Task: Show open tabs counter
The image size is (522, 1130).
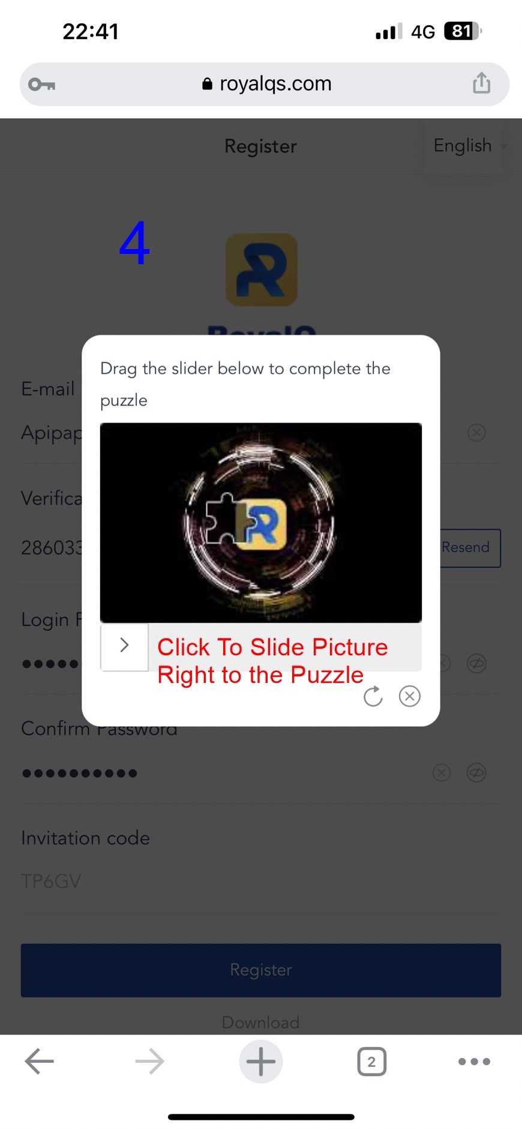Action: (371, 1062)
